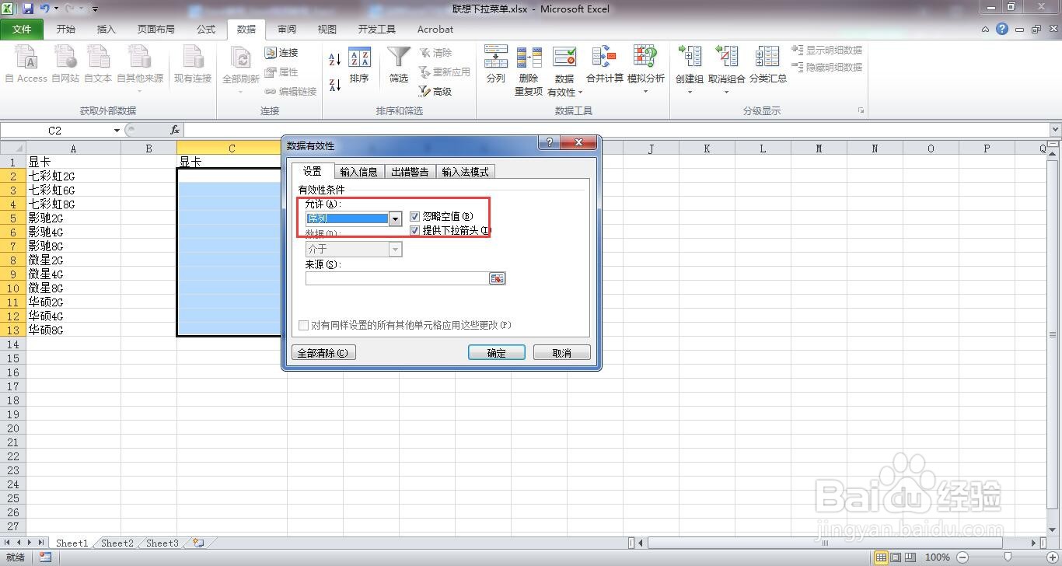
Task: Click the help question mark in dialog title
Action: click(549, 143)
